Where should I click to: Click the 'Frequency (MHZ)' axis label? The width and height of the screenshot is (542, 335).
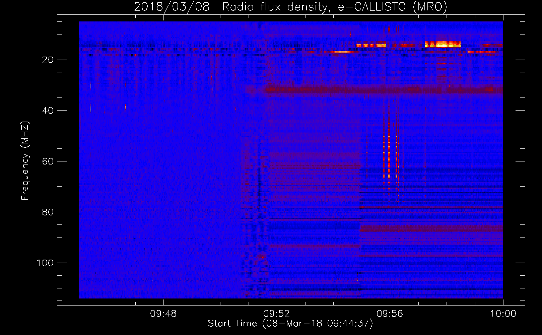[x=25, y=161]
